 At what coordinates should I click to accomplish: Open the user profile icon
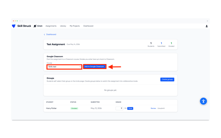pyautogui.click(x=206, y=26)
